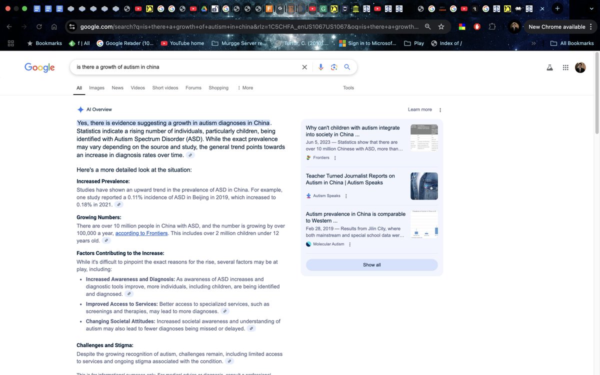
Task: Click the red shield extension icon
Action: [x=477, y=26]
